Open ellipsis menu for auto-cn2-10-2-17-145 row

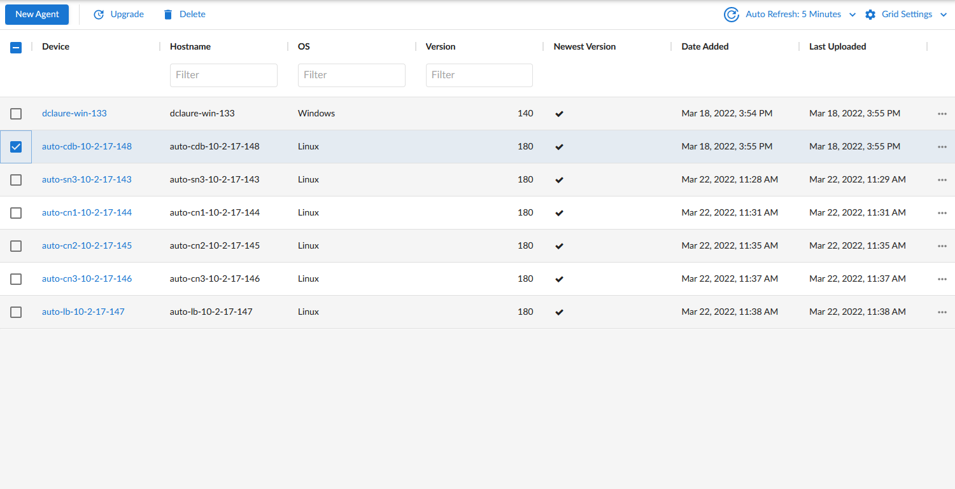(x=942, y=246)
